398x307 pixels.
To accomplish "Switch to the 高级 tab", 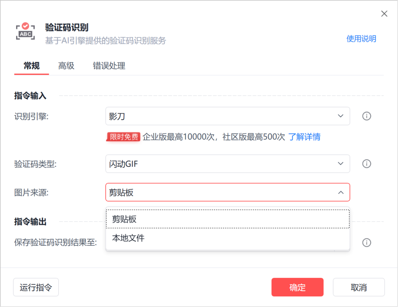I will (66, 66).
